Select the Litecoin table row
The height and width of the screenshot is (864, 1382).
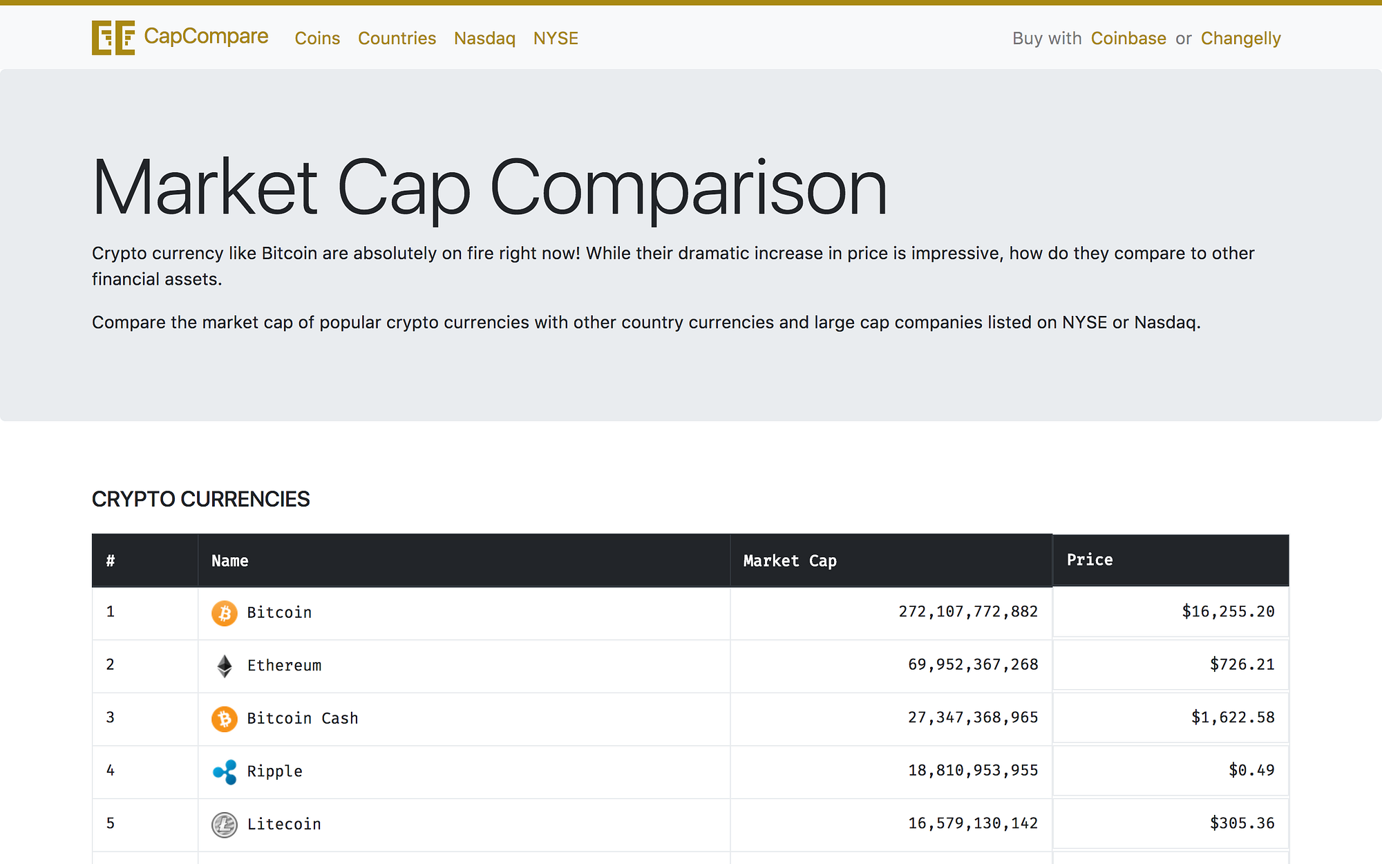tap(284, 824)
